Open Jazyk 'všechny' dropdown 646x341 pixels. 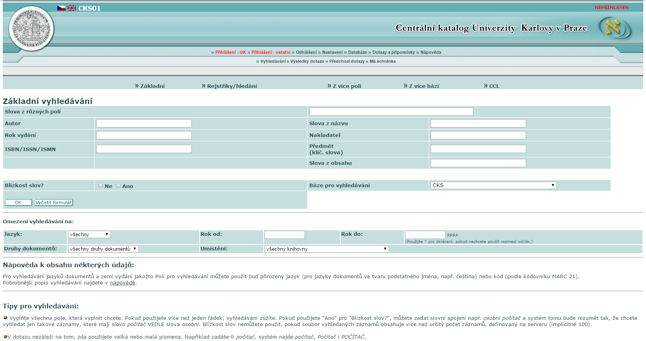(89, 234)
